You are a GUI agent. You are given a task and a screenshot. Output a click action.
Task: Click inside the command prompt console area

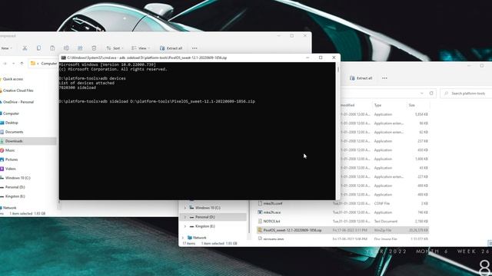[x=197, y=131]
